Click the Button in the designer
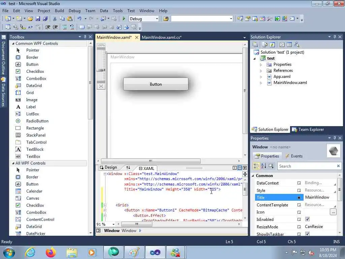This screenshot has height=259, width=345. click(156, 84)
